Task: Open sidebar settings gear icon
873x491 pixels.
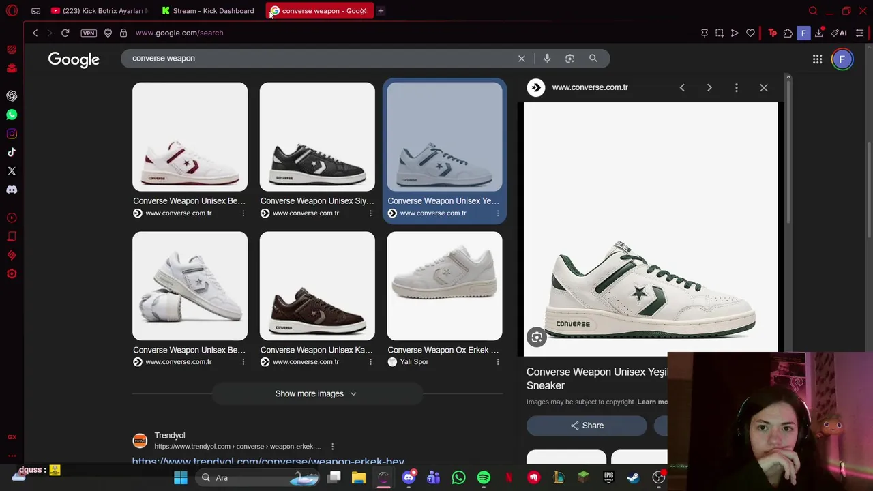Action: tap(12, 273)
